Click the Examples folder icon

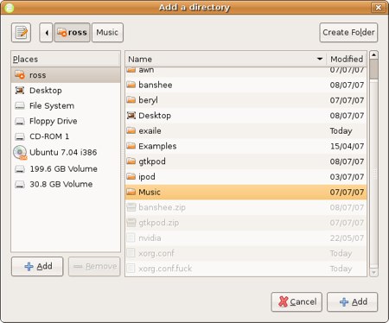point(131,146)
